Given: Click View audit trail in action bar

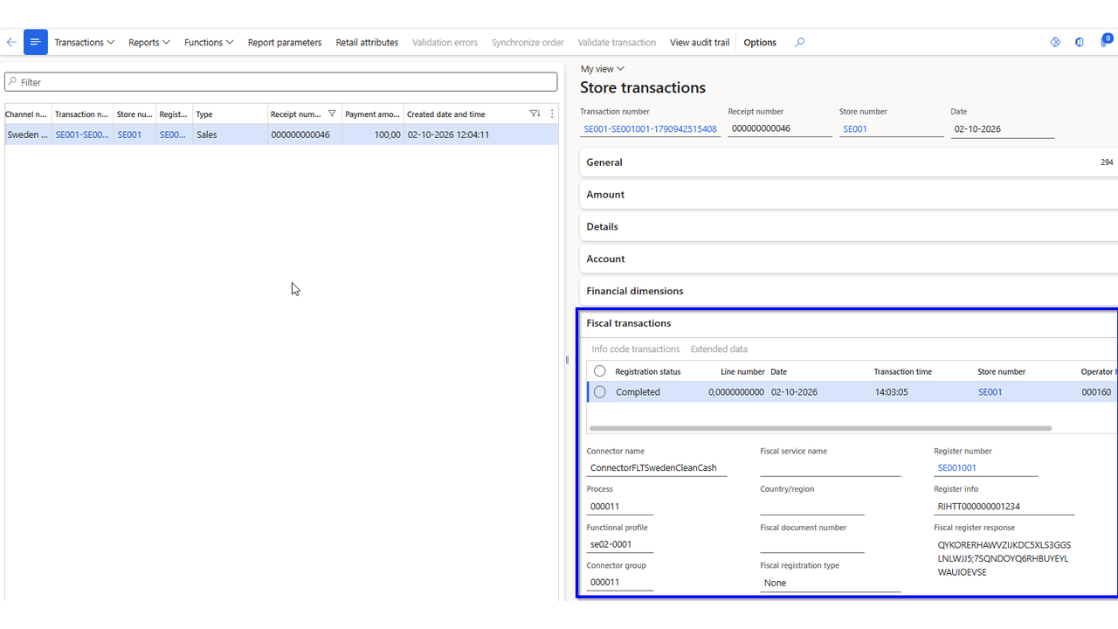Looking at the screenshot, I should 700,42.
